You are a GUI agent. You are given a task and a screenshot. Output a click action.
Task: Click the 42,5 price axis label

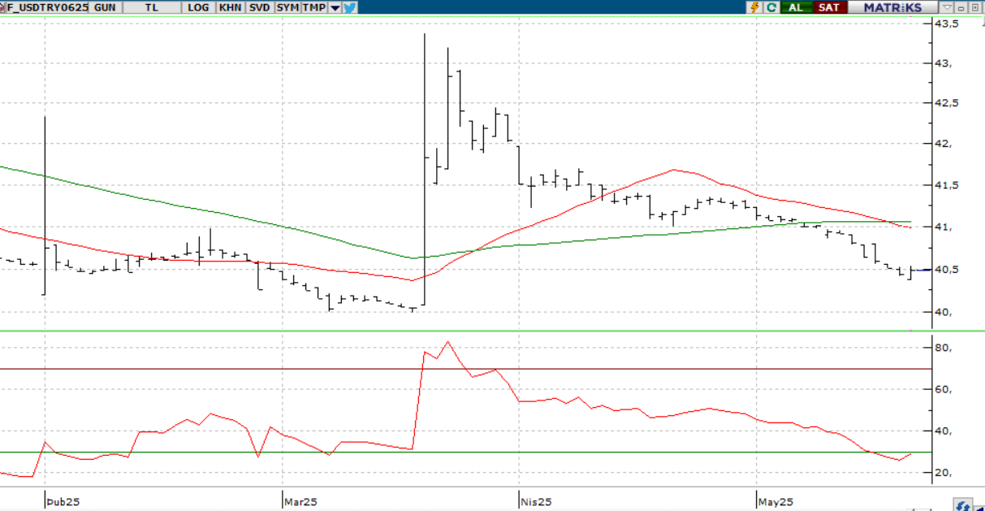[x=947, y=103]
